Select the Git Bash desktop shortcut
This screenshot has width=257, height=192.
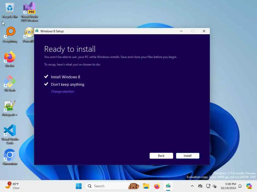tap(10, 83)
